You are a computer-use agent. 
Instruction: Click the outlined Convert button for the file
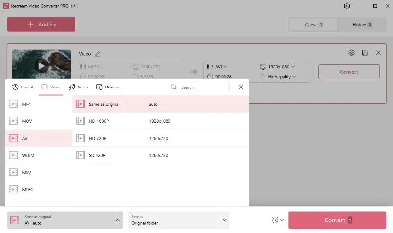coord(349,72)
